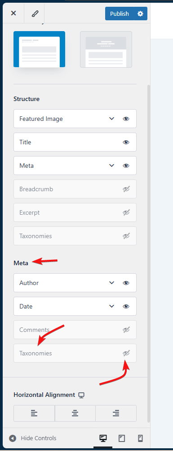
Task: Select left horizontal alignment
Action: point(34,413)
